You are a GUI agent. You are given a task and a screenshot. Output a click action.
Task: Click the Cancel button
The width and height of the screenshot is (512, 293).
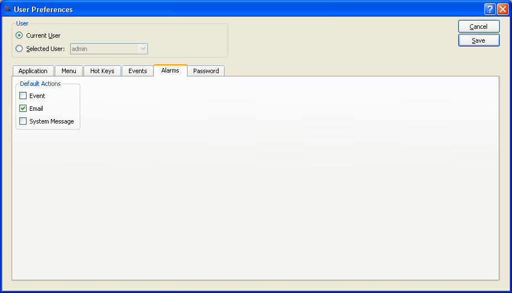(x=479, y=27)
